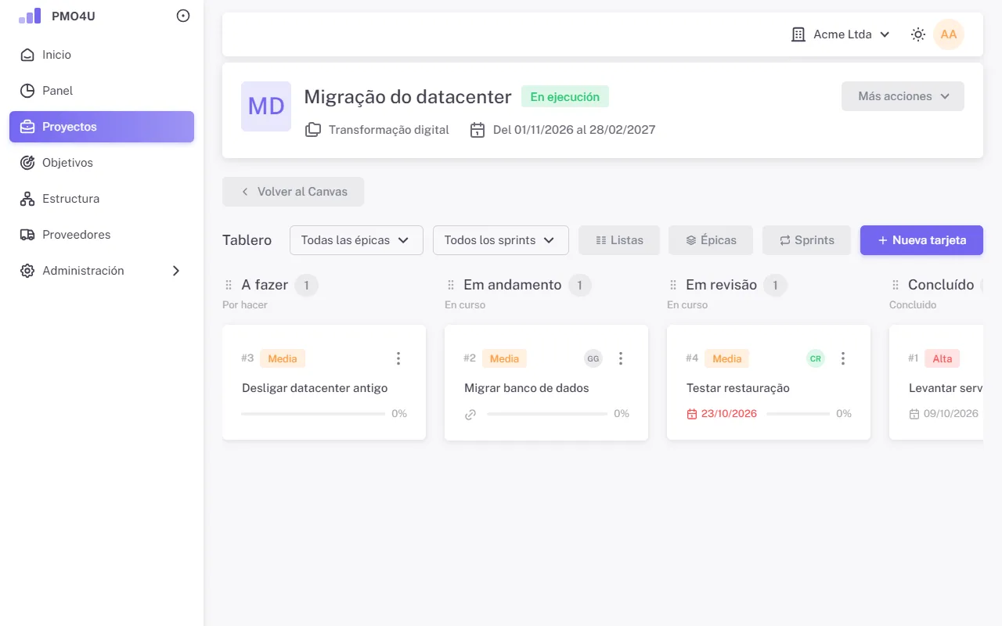The image size is (1002, 626).
Task: Open the Desligar datacenter antigo card title
Action: pos(315,388)
